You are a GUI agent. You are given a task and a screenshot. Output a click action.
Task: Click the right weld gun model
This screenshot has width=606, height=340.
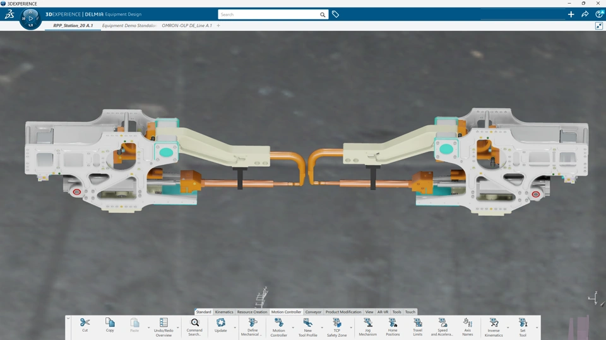pos(448,161)
